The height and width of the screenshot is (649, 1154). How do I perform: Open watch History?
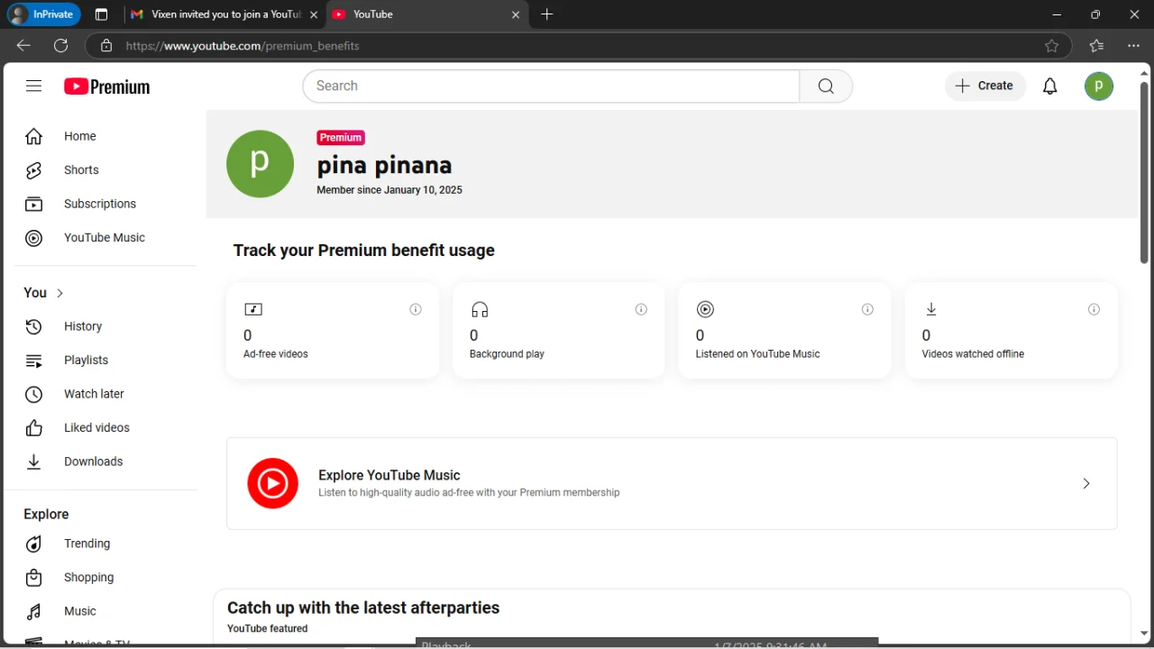[x=105, y=326]
